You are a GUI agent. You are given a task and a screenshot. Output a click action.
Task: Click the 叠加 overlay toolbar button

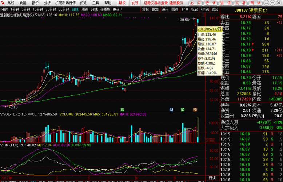(x=155, y=9)
